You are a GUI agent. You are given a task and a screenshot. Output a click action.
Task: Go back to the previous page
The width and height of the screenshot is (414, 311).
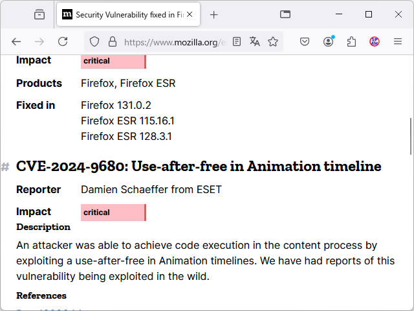tap(16, 41)
